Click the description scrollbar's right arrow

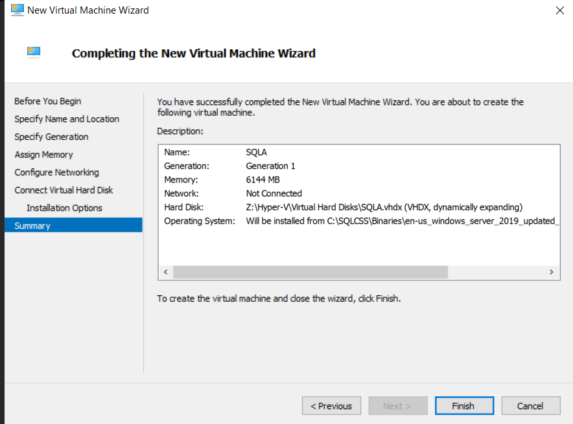click(x=552, y=273)
